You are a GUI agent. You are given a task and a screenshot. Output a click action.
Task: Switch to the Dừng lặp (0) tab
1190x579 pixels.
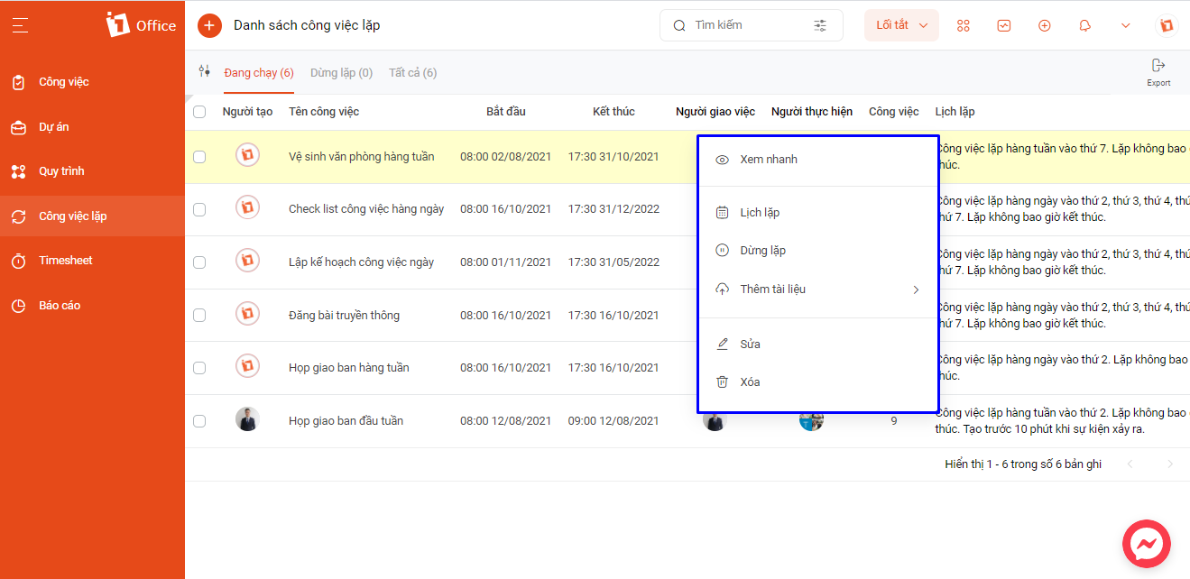341,72
